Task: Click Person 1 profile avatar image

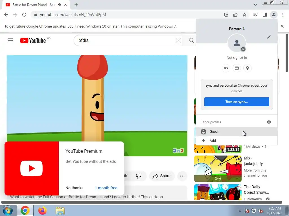Action: (x=237, y=43)
